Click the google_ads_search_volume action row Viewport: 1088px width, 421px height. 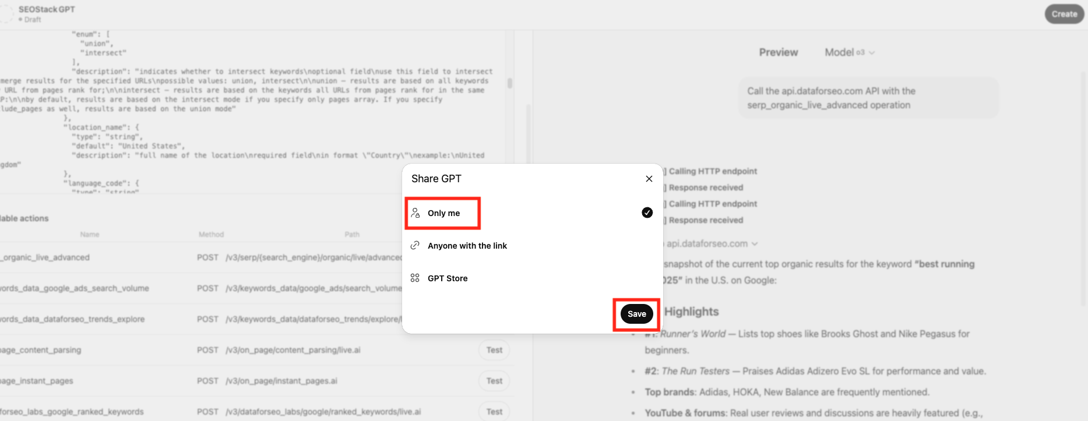click(256, 288)
